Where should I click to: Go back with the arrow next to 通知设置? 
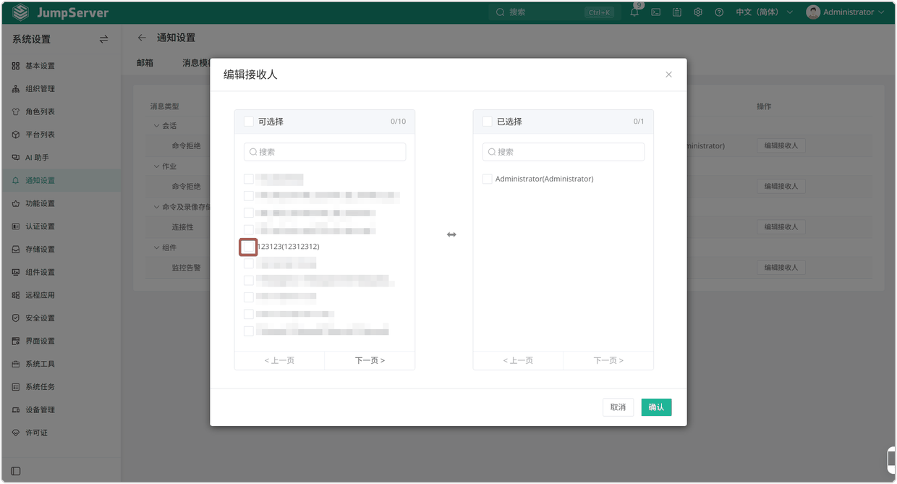(x=142, y=38)
